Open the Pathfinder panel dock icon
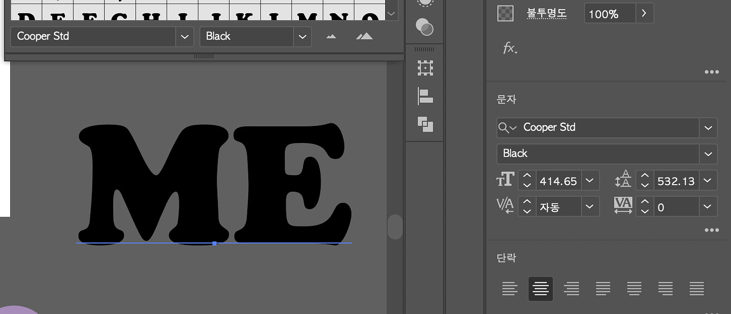Viewport: 731px width, 314px height. click(x=425, y=124)
